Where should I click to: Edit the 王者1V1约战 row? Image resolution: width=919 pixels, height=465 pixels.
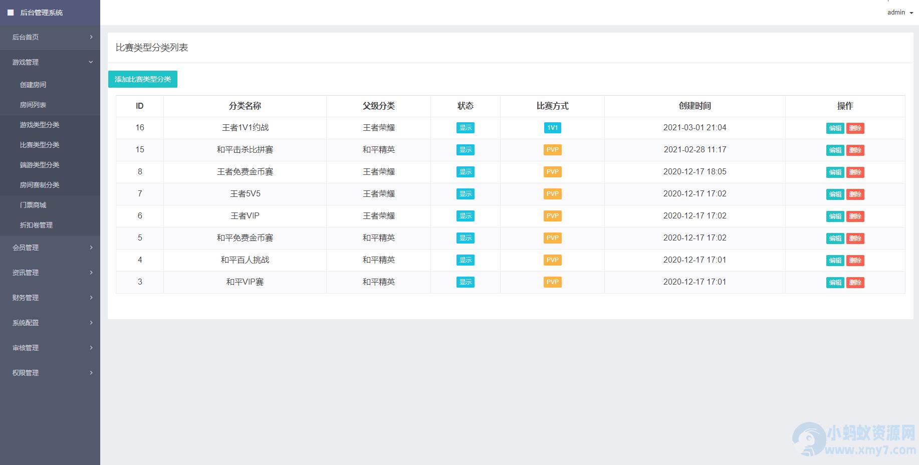coord(835,128)
